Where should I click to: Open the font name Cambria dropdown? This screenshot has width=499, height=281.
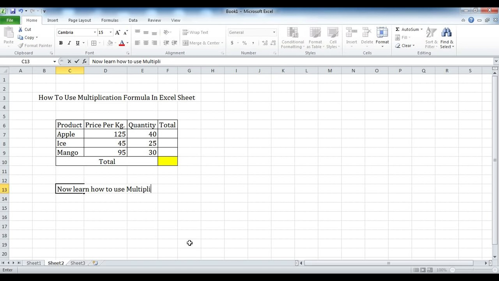pos(95,32)
